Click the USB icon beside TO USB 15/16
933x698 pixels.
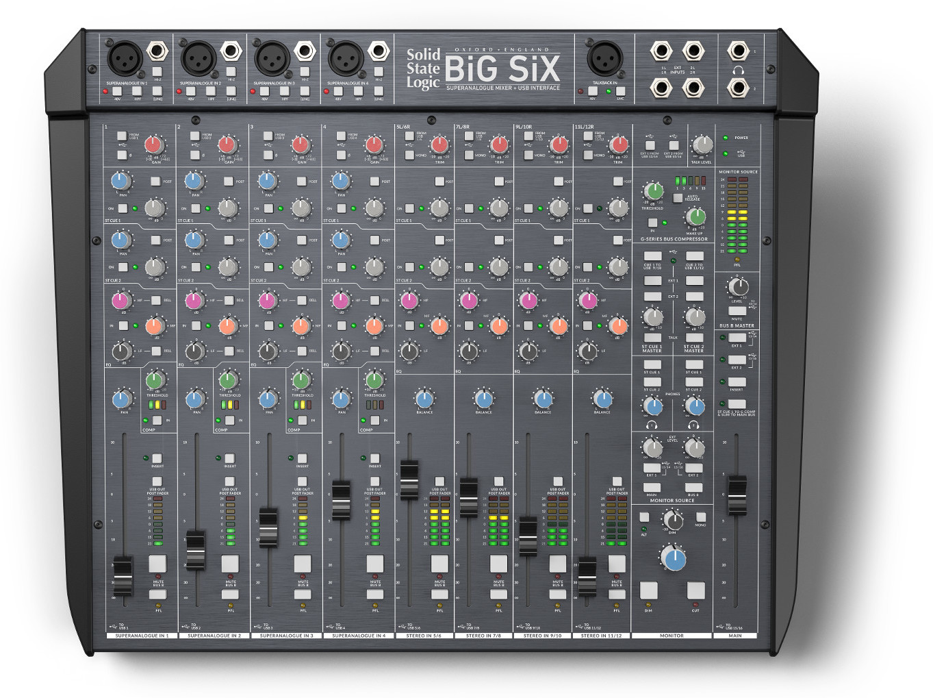[x=719, y=626]
